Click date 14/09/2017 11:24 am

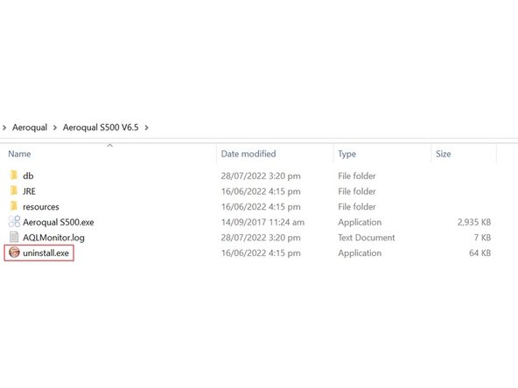[262, 222]
